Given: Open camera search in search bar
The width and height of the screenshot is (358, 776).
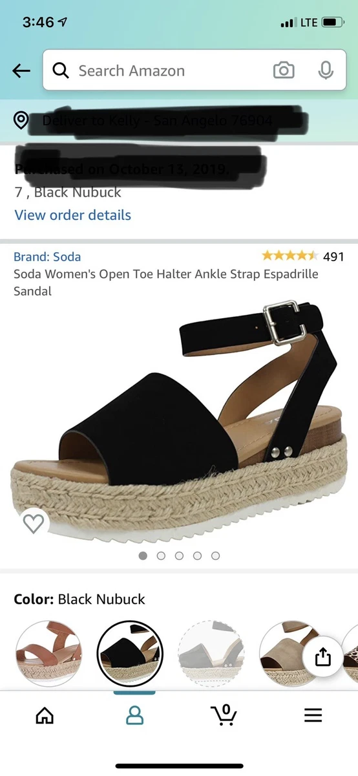Looking at the screenshot, I should (x=284, y=70).
